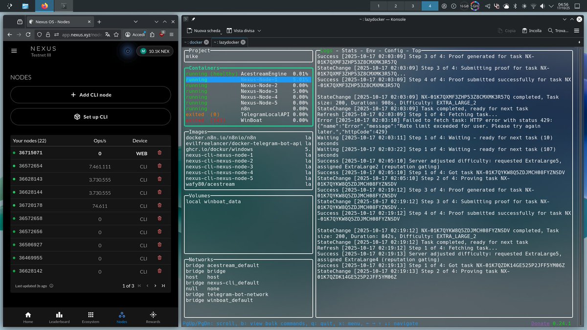Screen dimensions: 587x330
Task: Click the site permissions icon in the address bar
Action: 56,35
